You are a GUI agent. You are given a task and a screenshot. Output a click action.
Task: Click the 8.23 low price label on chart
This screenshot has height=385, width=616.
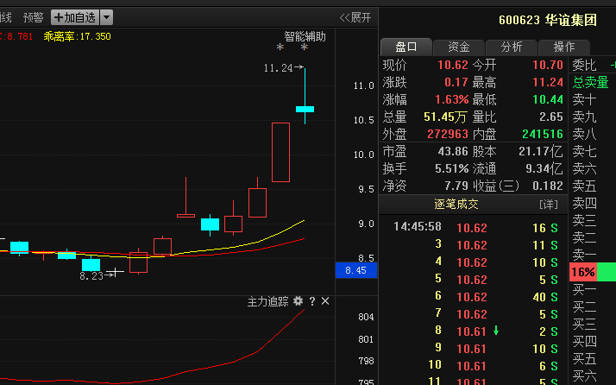(91, 276)
